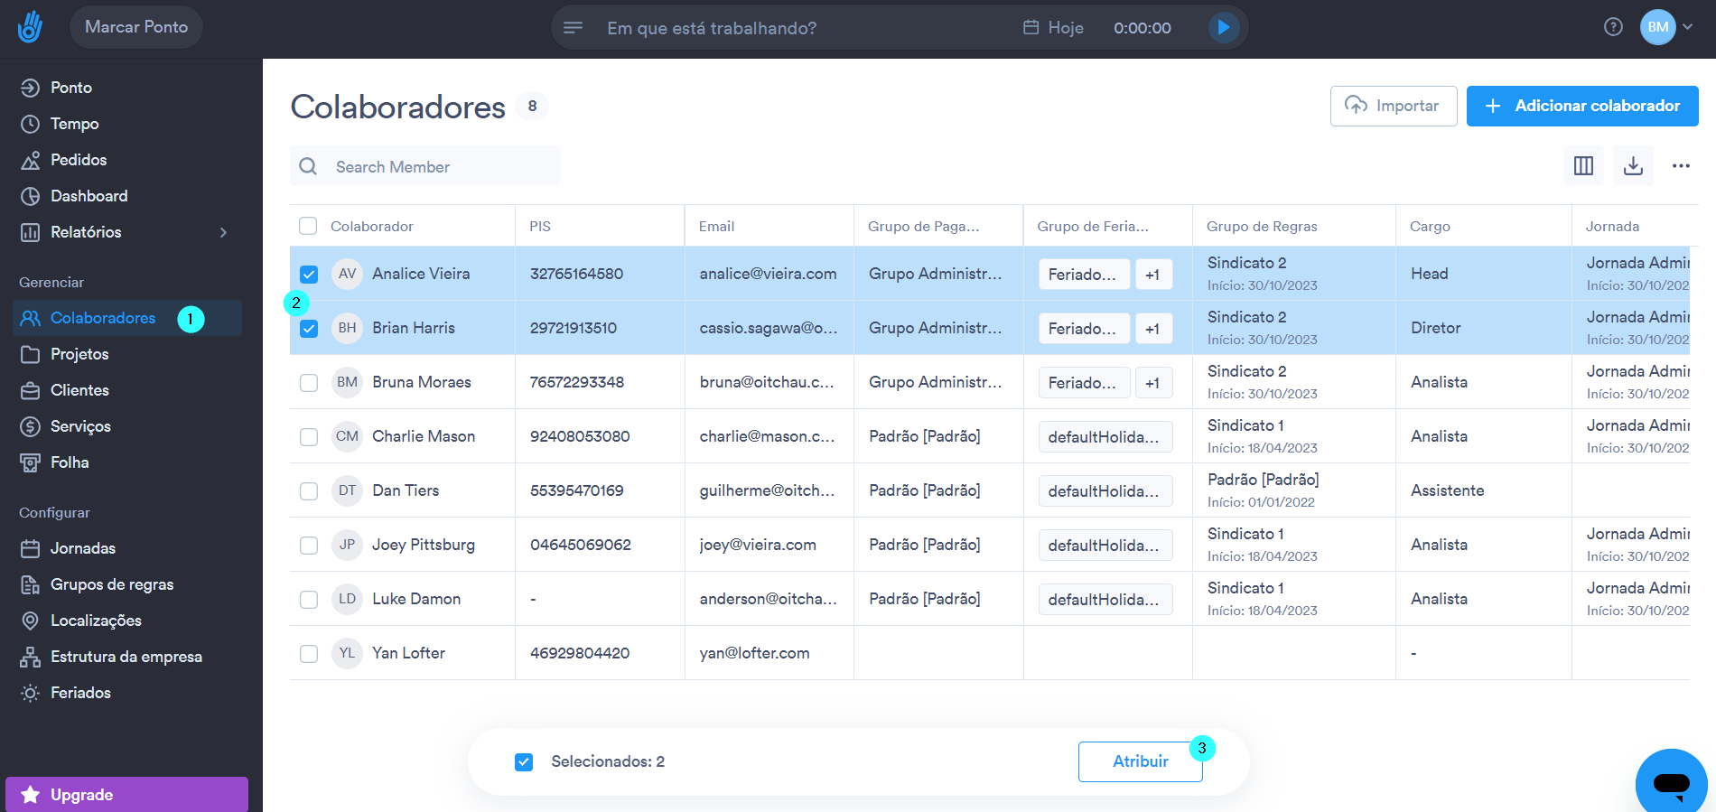This screenshot has height=812, width=1716.
Task: Click the download export icon
Action: point(1633,165)
